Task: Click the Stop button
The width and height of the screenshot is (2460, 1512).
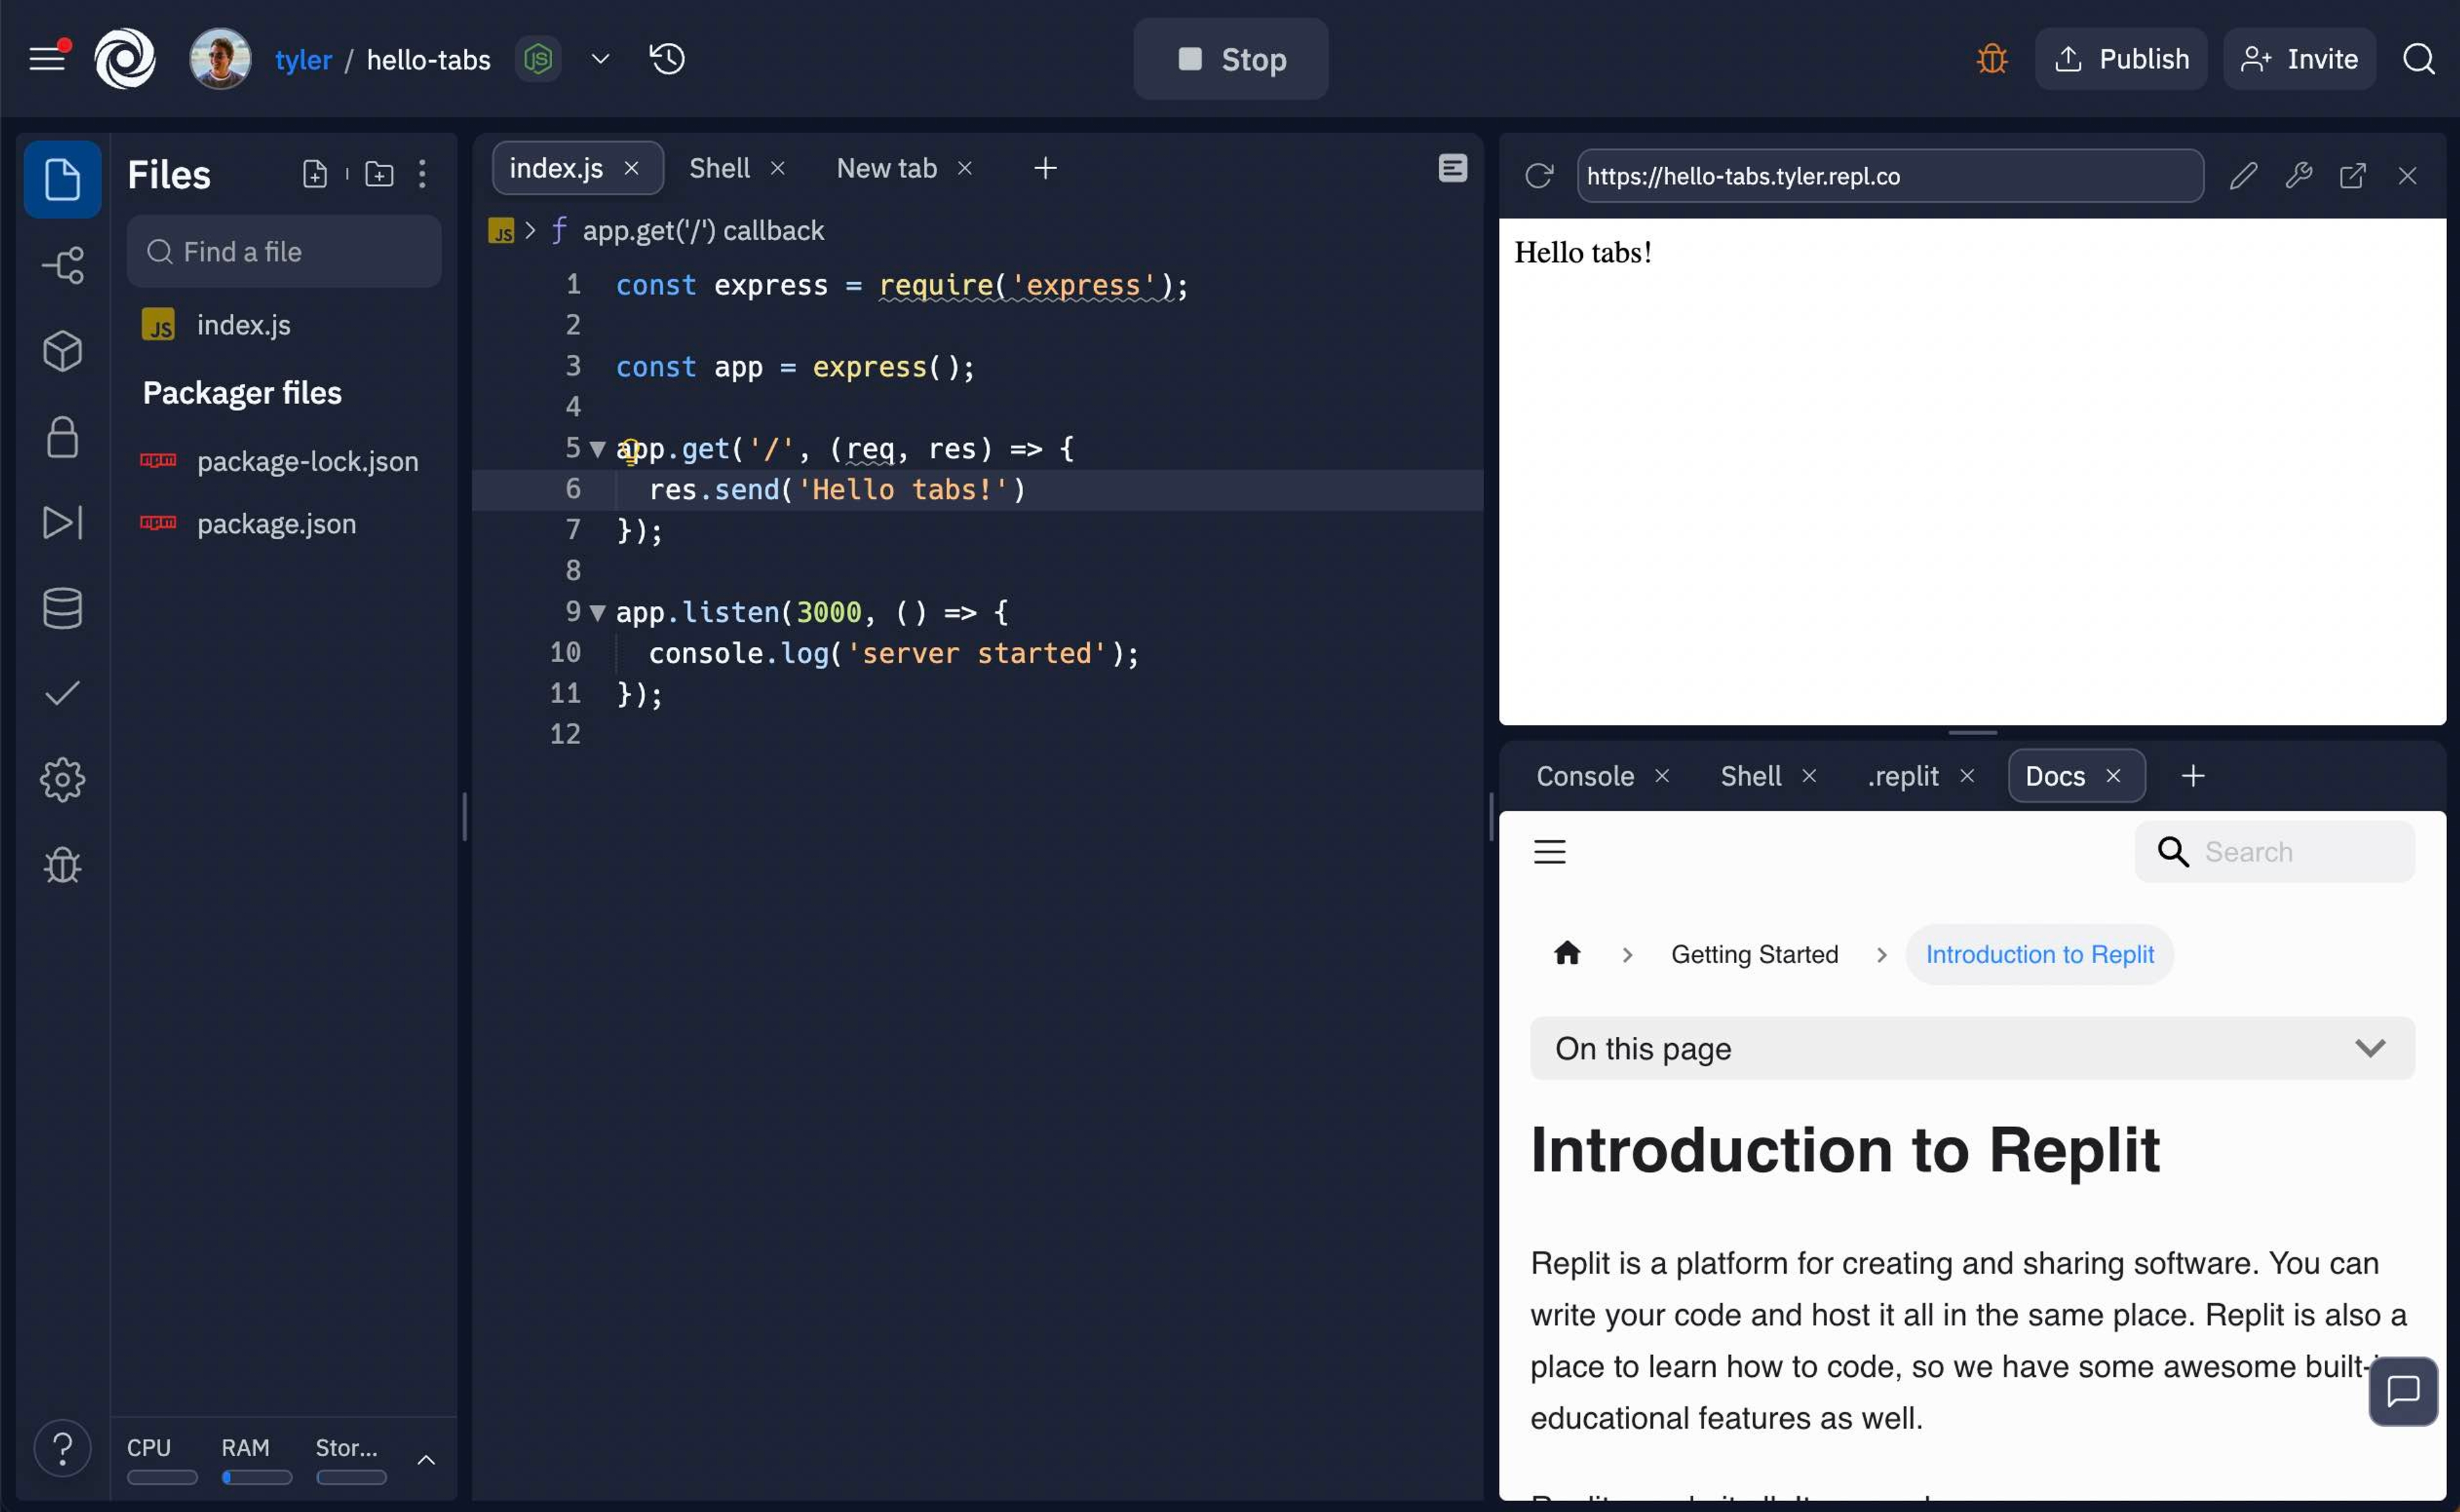Action: pyautogui.click(x=1231, y=59)
